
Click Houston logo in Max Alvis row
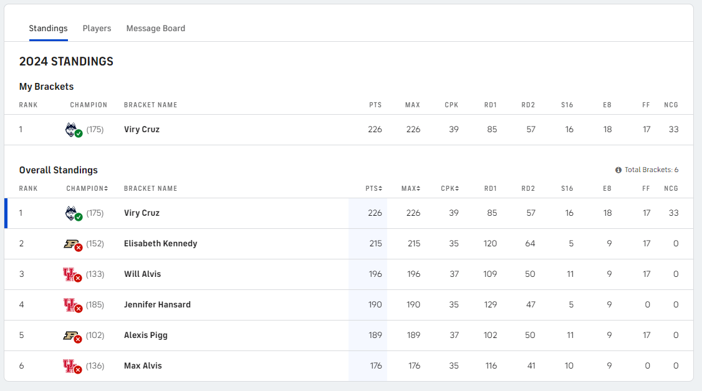70,366
